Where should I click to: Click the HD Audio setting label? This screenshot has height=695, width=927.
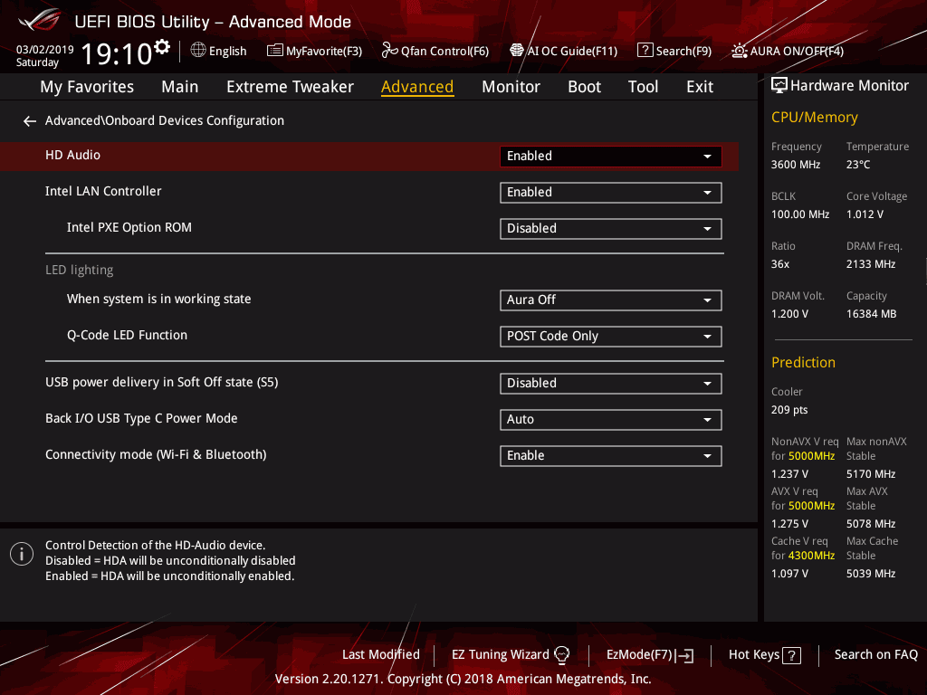point(72,155)
